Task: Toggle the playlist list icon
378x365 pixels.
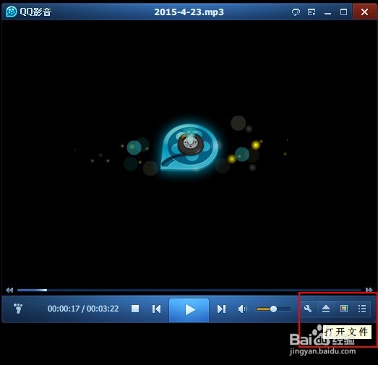Action: click(362, 309)
